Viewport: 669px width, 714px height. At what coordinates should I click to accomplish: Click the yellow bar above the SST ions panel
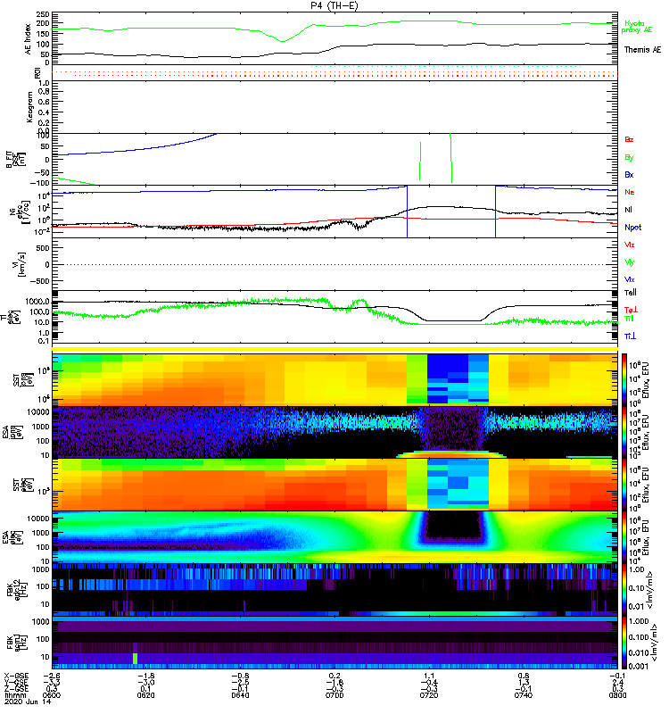335,349
